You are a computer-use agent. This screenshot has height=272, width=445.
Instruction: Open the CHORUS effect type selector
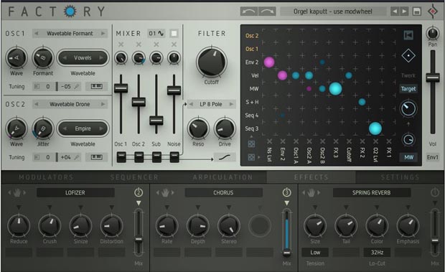224,192
